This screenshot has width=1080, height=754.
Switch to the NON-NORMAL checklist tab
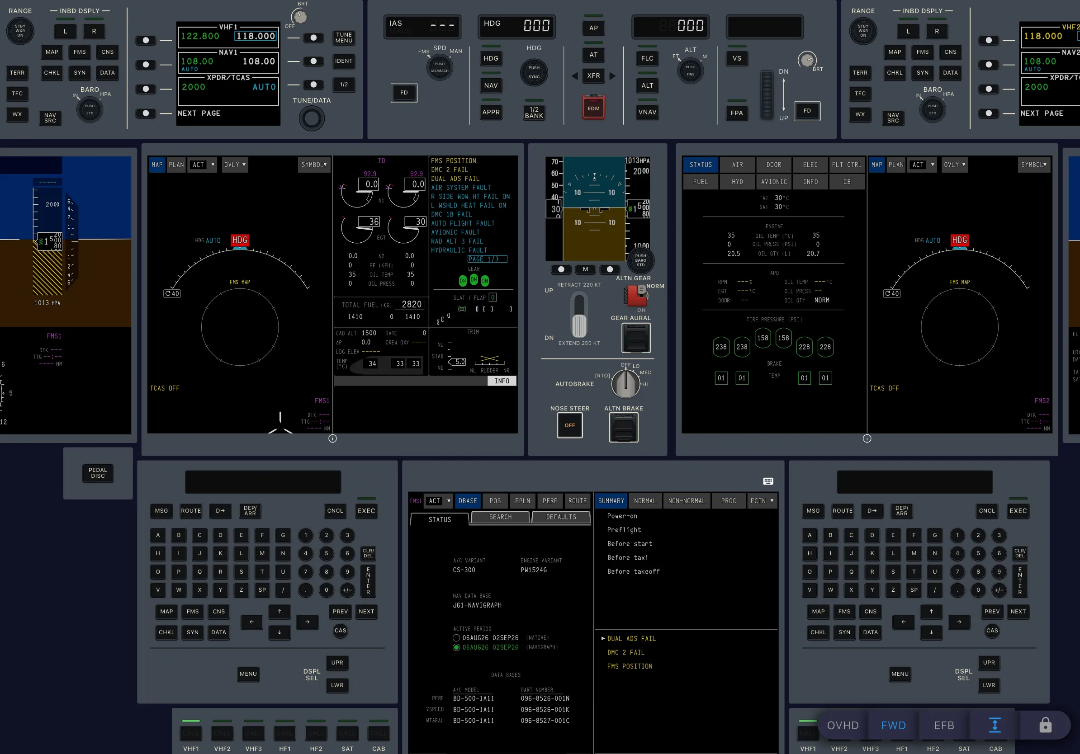pyautogui.click(x=687, y=500)
